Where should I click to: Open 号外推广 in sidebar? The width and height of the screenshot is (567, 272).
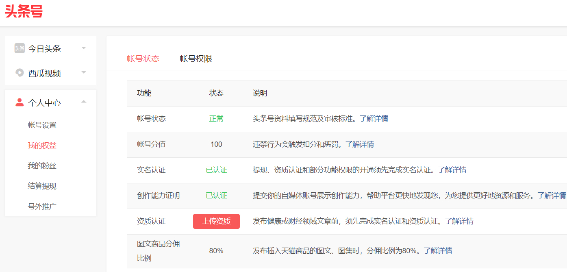pos(42,207)
